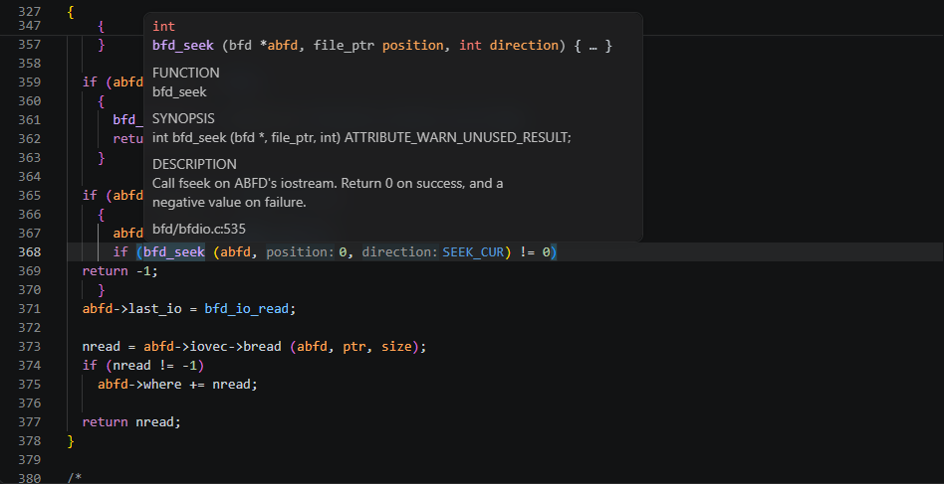
Task: Click 'SYNOPSIS' heading in tooltip
Action: coord(183,118)
